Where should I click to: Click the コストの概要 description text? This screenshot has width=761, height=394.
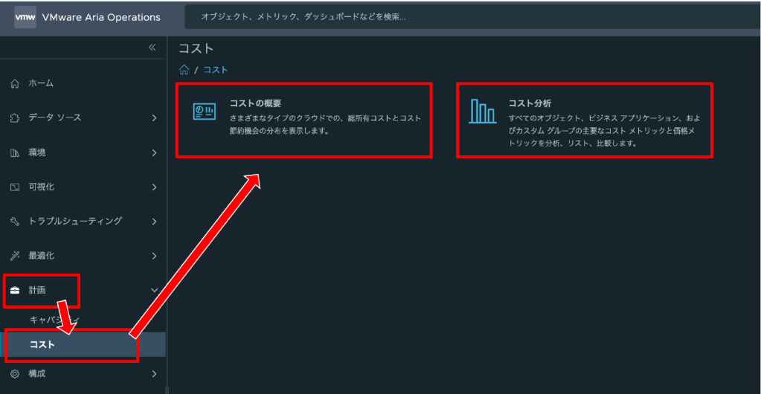click(x=325, y=124)
